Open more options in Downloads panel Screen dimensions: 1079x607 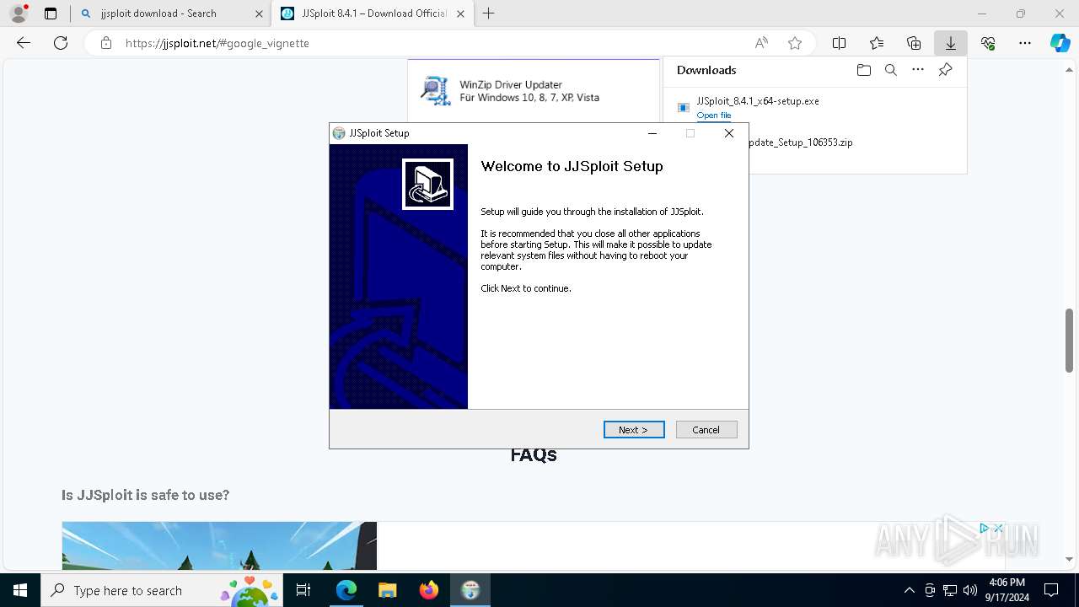pyautogui.click(x=918, y=70)
